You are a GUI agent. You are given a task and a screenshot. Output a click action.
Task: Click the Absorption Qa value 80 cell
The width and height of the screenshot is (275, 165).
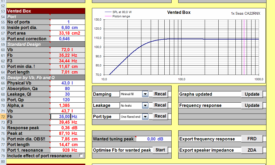(x=68, y=89)
